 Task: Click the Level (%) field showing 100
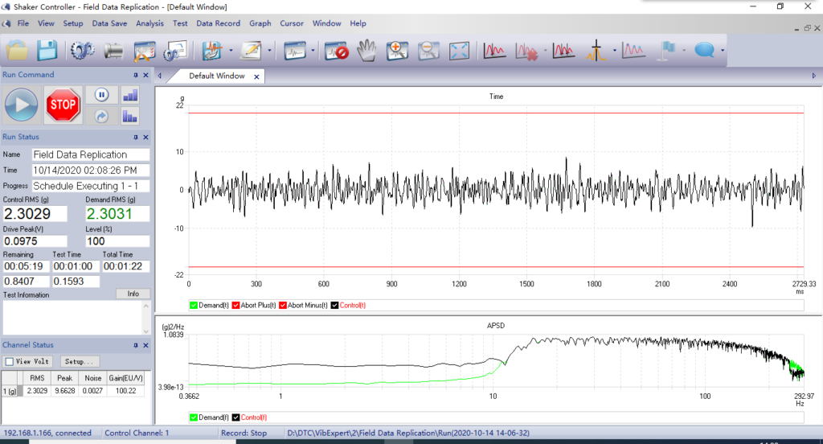pos(117,241)
